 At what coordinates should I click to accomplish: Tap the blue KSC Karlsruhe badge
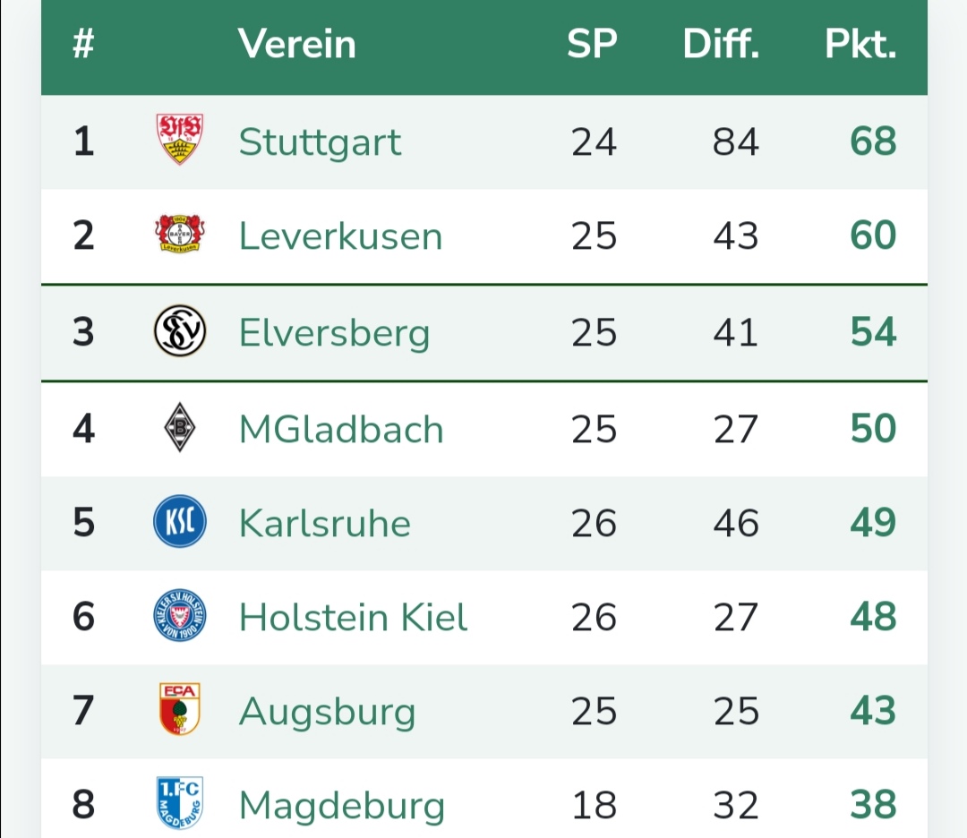click(180, 523)
